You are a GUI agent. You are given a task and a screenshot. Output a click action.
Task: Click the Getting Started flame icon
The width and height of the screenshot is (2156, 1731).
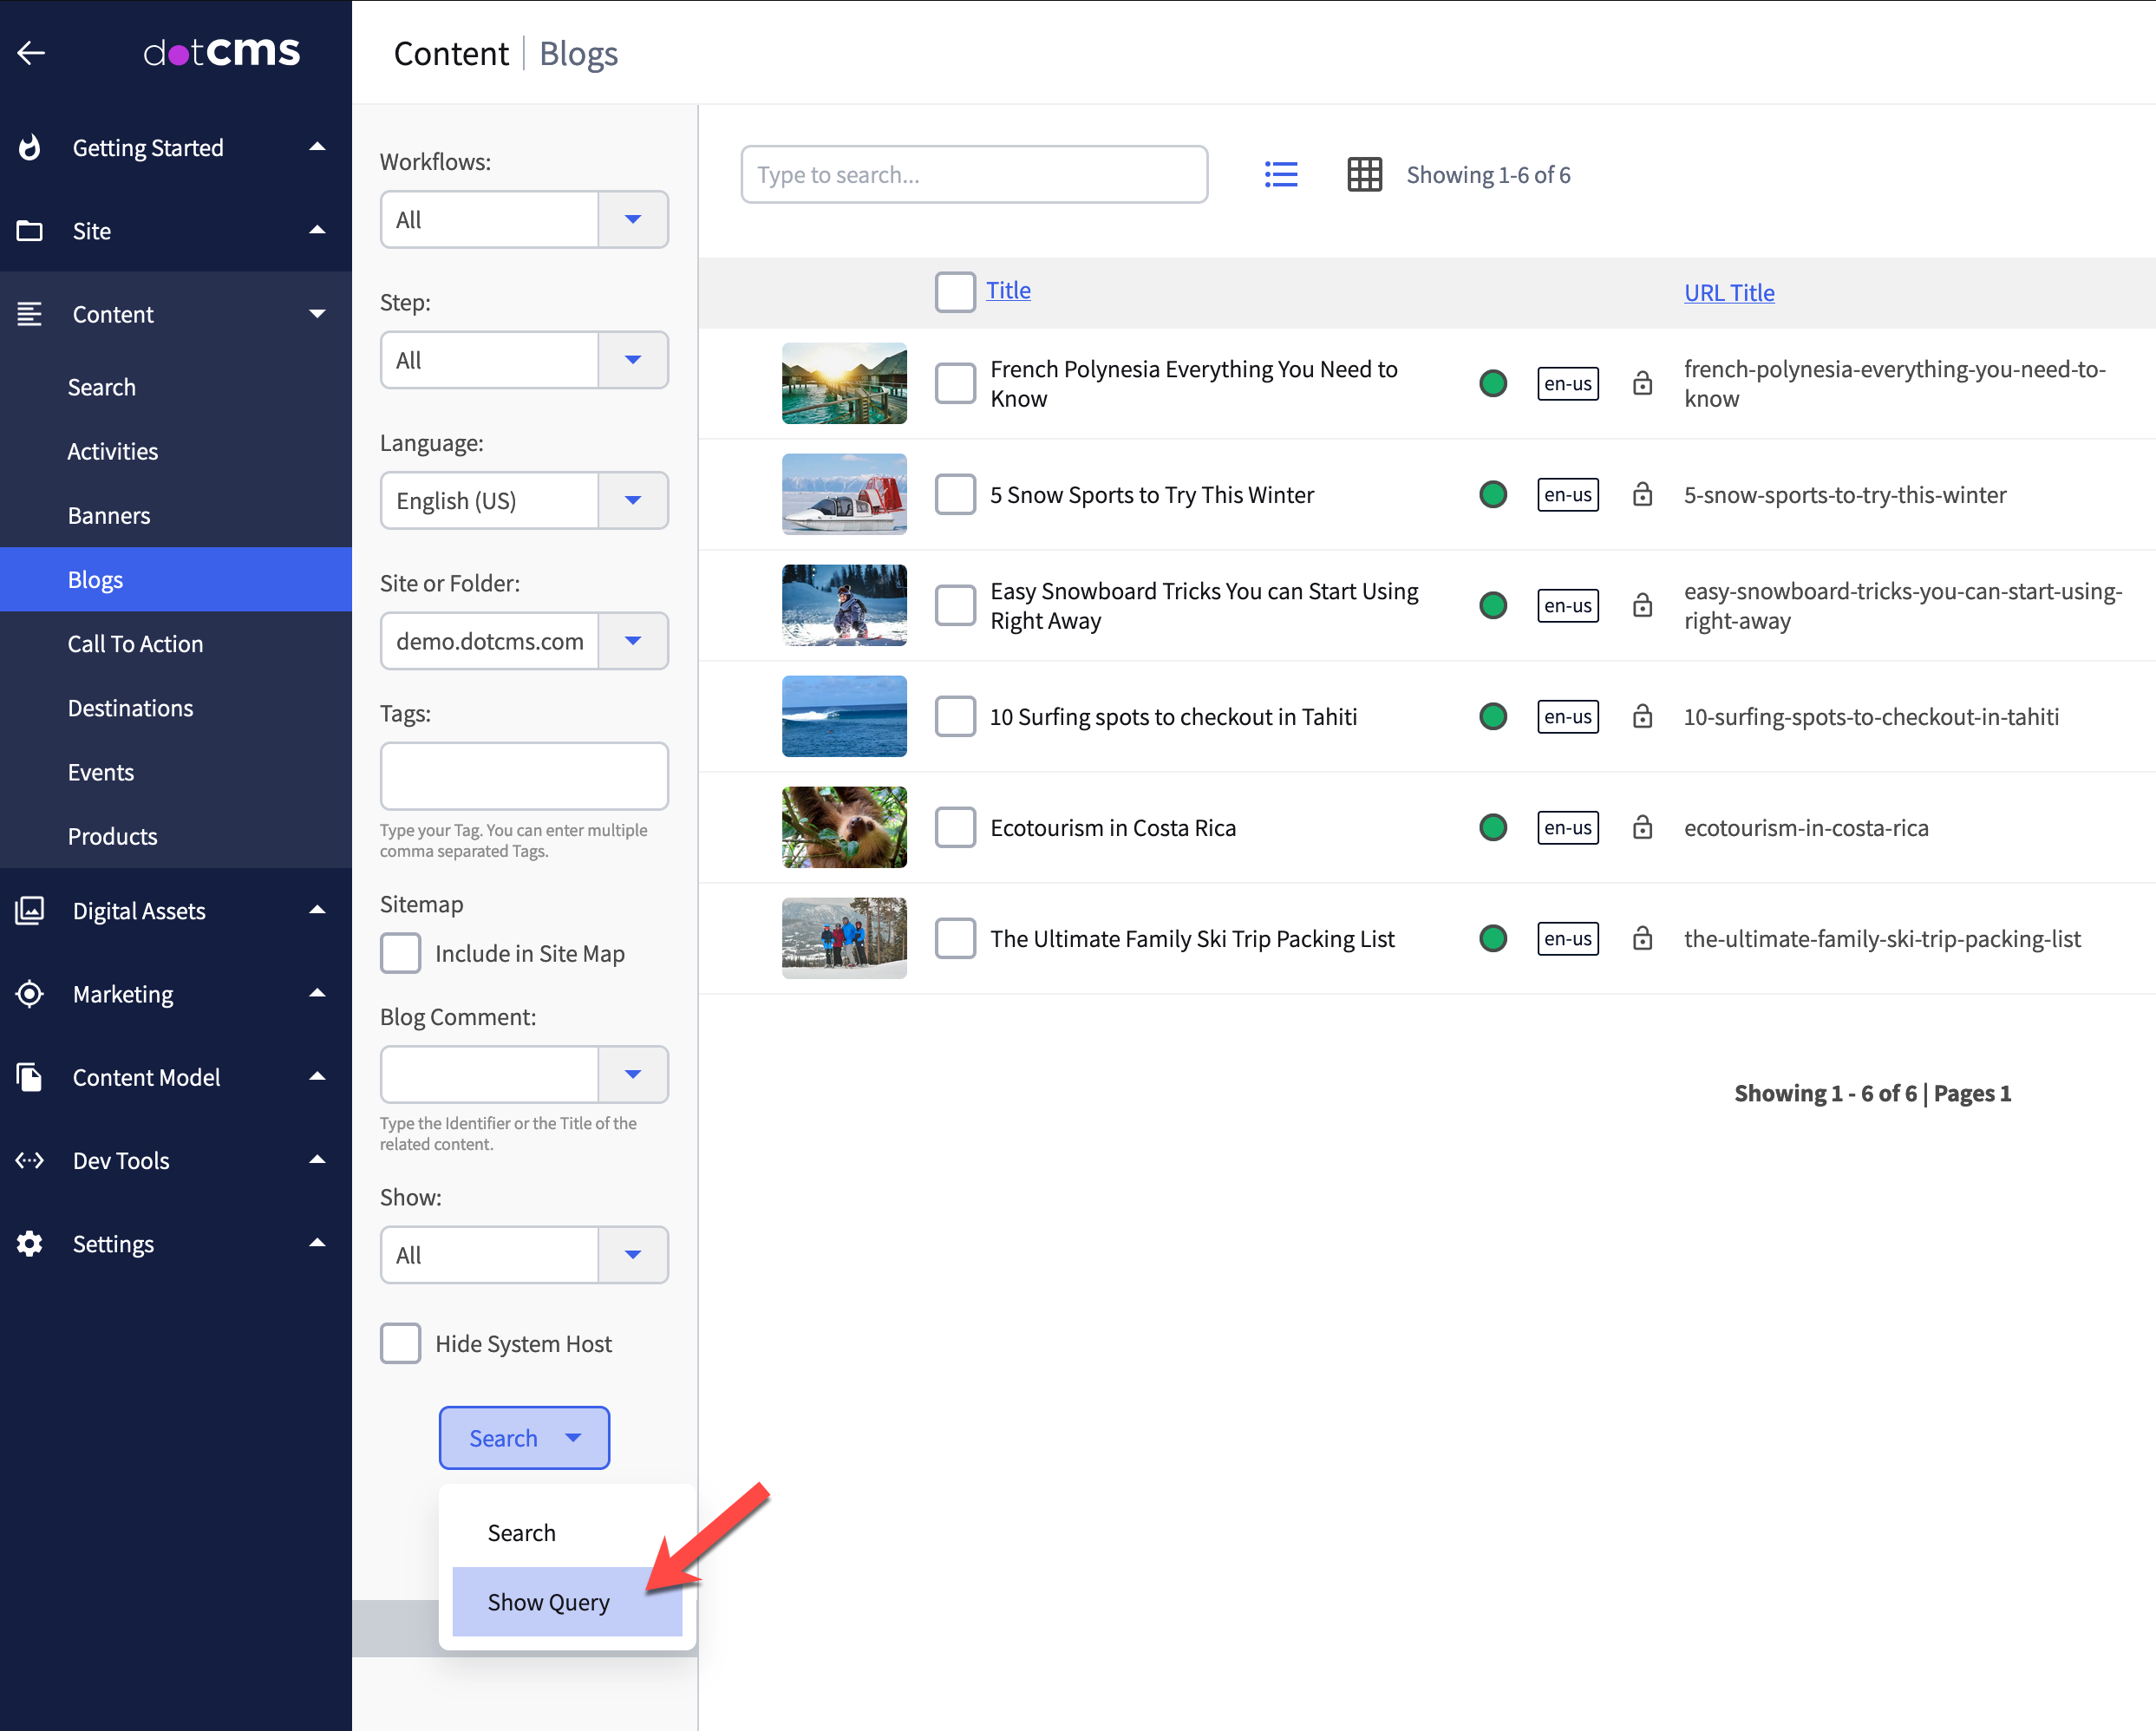[x=30, y=148]
